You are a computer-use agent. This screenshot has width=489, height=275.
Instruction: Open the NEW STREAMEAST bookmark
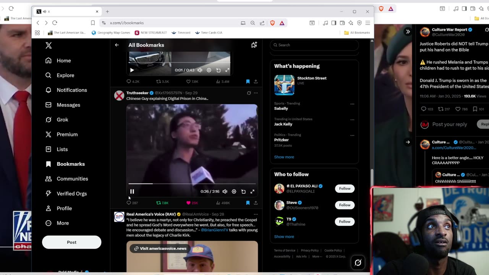pos(151,33)
